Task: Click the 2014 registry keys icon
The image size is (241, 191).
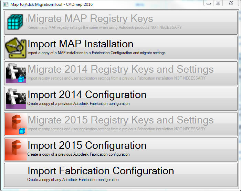Action: (16, 73)
